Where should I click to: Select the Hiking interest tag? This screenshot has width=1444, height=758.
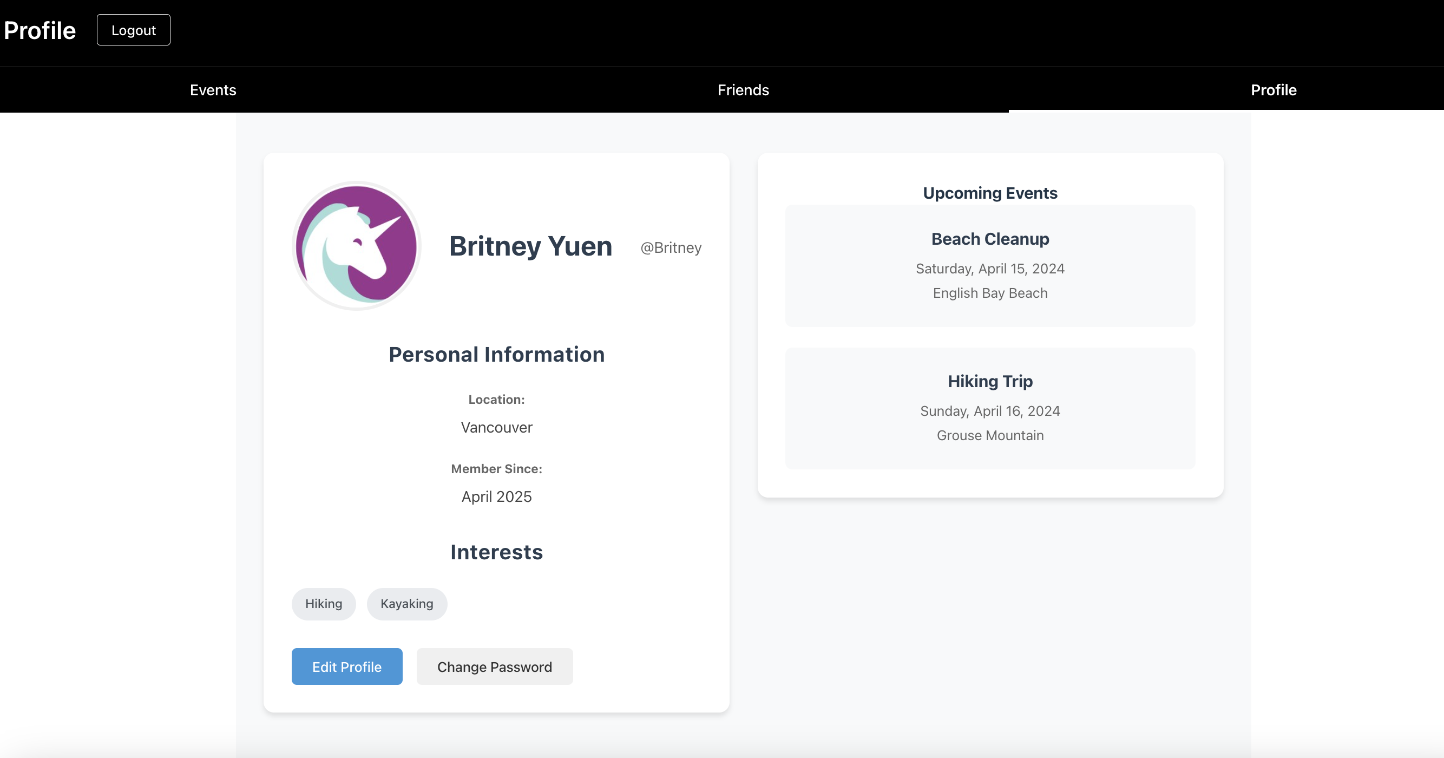pyautogui.click(x=324, y=604)
